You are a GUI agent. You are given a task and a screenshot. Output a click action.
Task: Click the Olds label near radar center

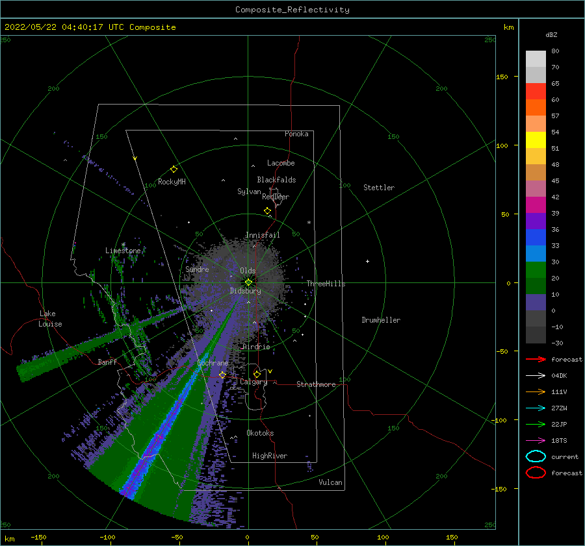coord(248,271)
